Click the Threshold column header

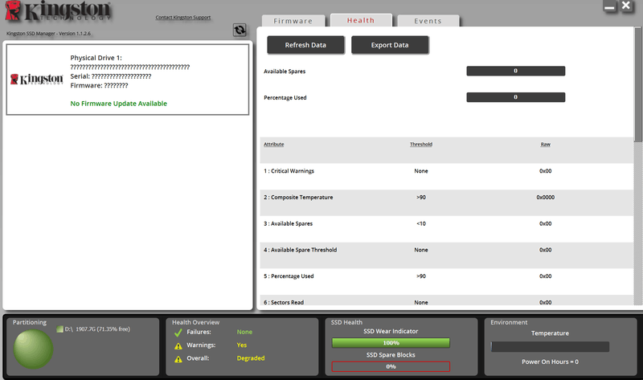(421, 145)
